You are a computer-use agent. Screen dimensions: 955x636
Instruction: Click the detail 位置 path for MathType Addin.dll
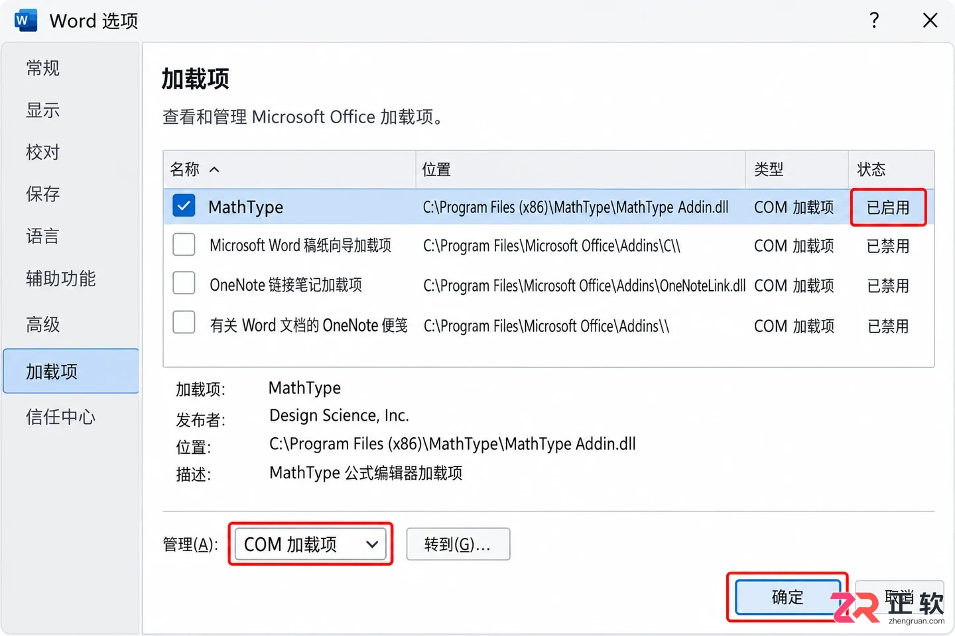[x=452, y=444]
